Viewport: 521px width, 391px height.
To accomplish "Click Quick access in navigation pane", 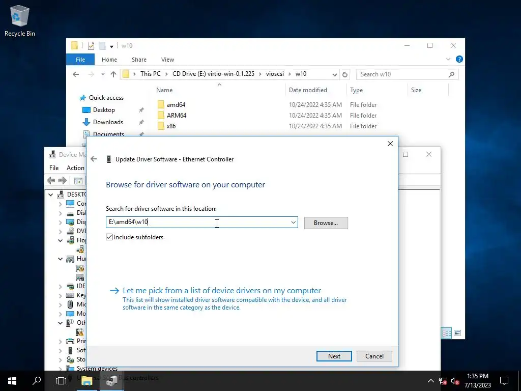I will click(106, 98).
